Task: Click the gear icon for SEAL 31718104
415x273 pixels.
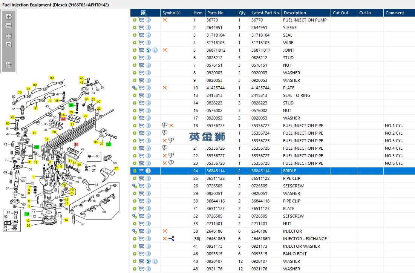Action: click(135, 35)
